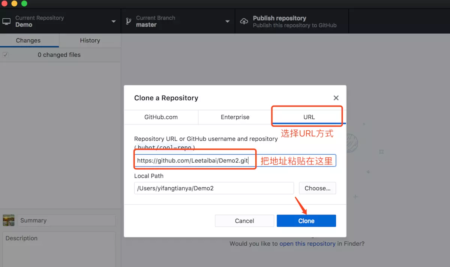The width and height of the screenshot is (450, 267).
Task: Click the Clone button
Action: (x=306, y=221)
